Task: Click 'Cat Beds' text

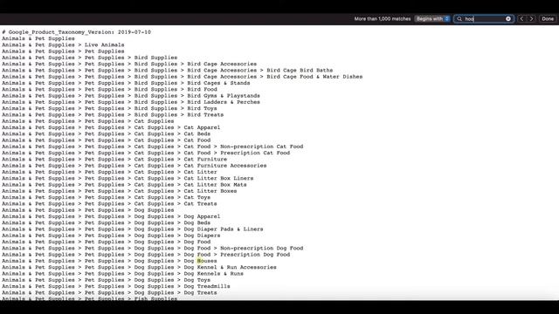Action: [x=197, y=133]
